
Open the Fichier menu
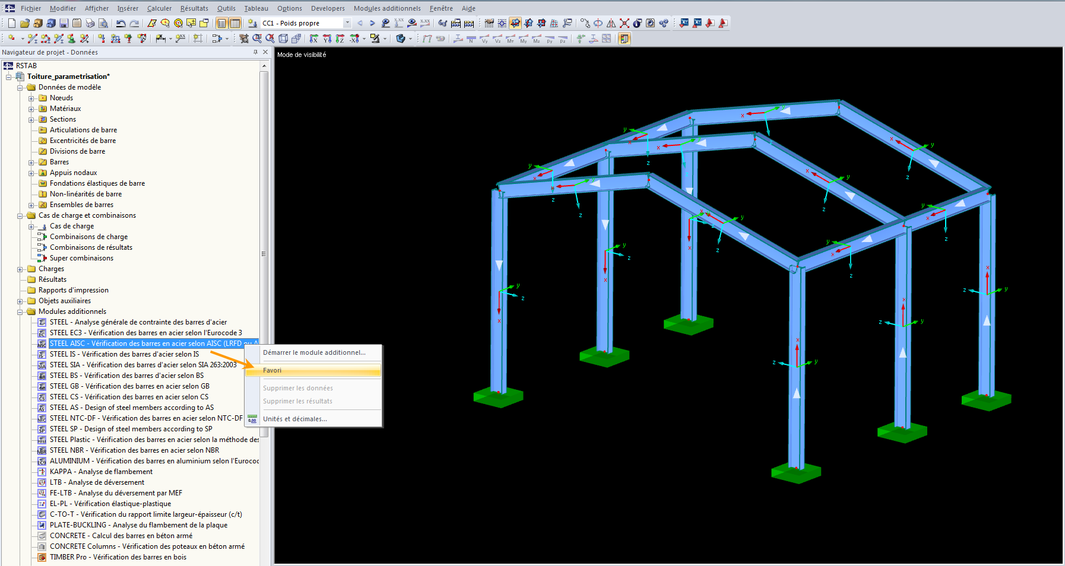click(x=31, y=8)
